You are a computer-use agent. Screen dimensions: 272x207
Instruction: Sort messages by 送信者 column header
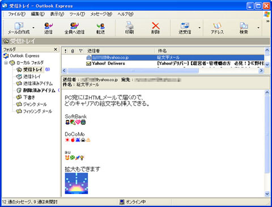120,51
